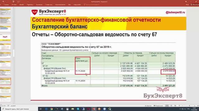Open the Вставка ribbon tab

point(14,5)
